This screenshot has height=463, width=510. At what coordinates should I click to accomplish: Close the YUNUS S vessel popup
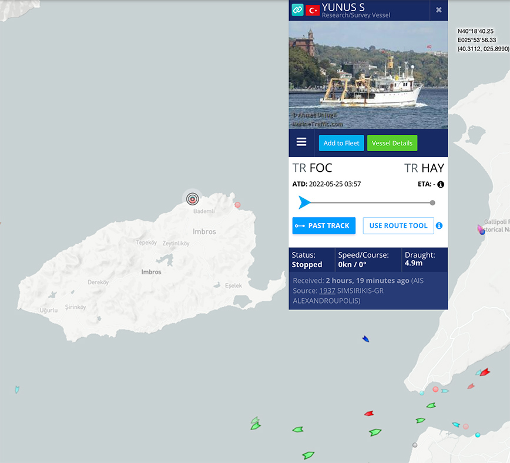438,10
